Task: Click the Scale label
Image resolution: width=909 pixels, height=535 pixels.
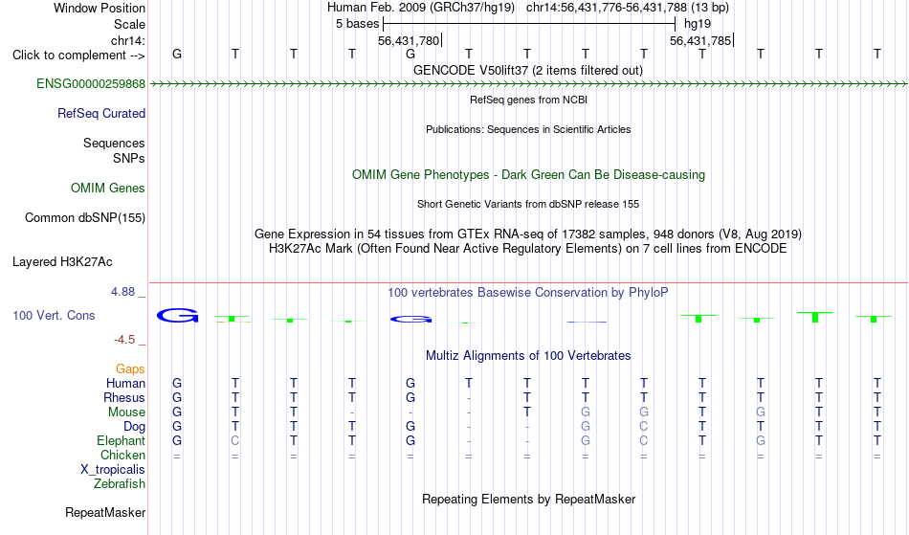Action: point(129,24)
